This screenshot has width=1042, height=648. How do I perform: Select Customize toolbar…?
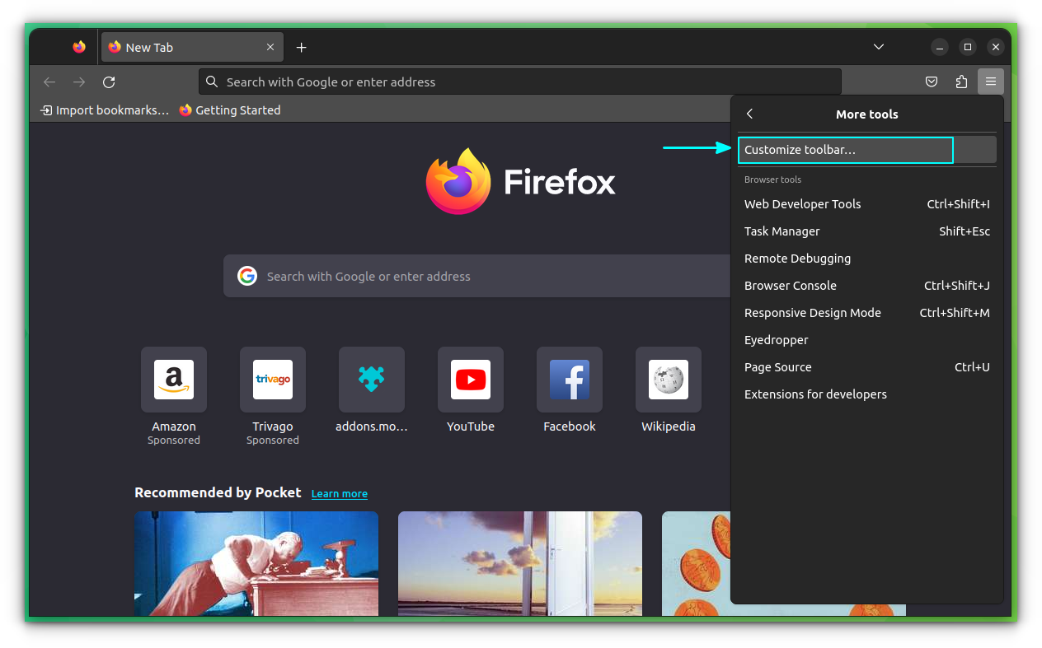coord(845,149)
